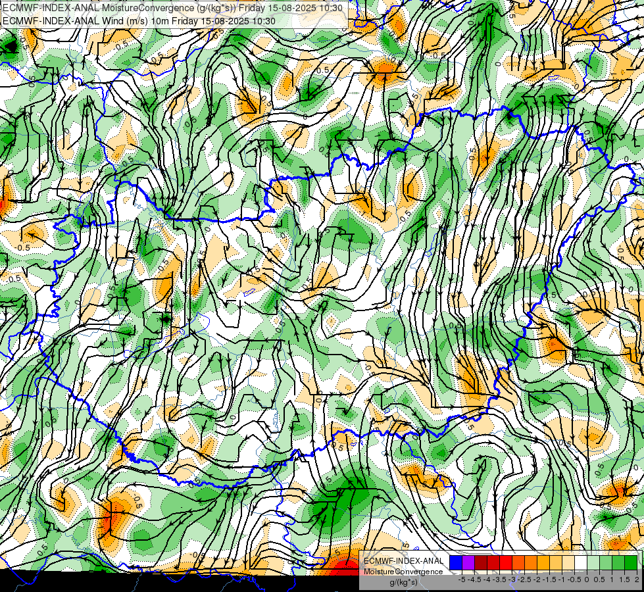The image size is (644, 592).
Task: Click the MoistureConvergence title line at top
Action: click(x=172, y=8)
